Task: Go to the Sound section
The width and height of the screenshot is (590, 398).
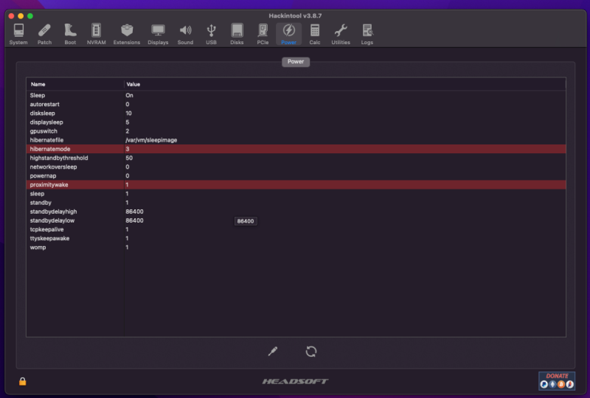Action: [x=185, y=34]
